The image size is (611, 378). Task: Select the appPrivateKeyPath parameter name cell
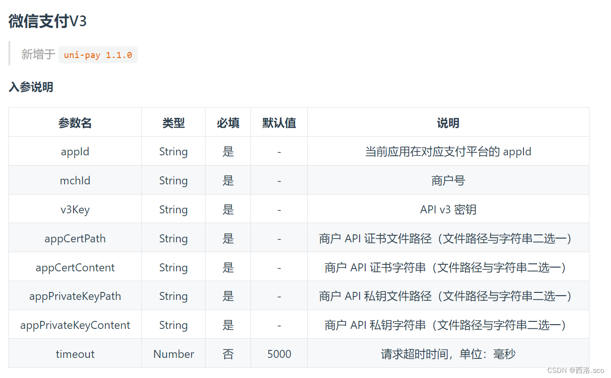(75, 296)
